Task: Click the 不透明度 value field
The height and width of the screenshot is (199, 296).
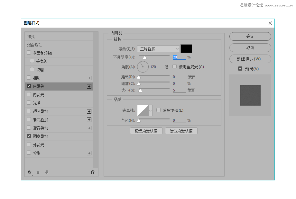Action: pyautogui.click(x=179, y=57)
